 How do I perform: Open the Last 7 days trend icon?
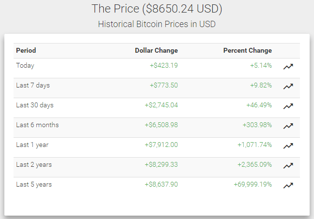288,87
